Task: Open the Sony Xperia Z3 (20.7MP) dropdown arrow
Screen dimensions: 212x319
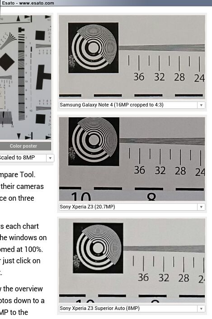Action: click(201, 207)
